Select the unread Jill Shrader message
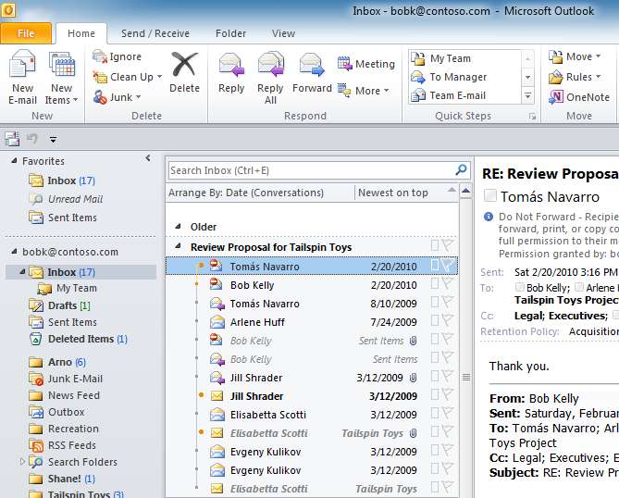Image resolution: width=619 pixels, height=498 pixels. pos(312,395)
